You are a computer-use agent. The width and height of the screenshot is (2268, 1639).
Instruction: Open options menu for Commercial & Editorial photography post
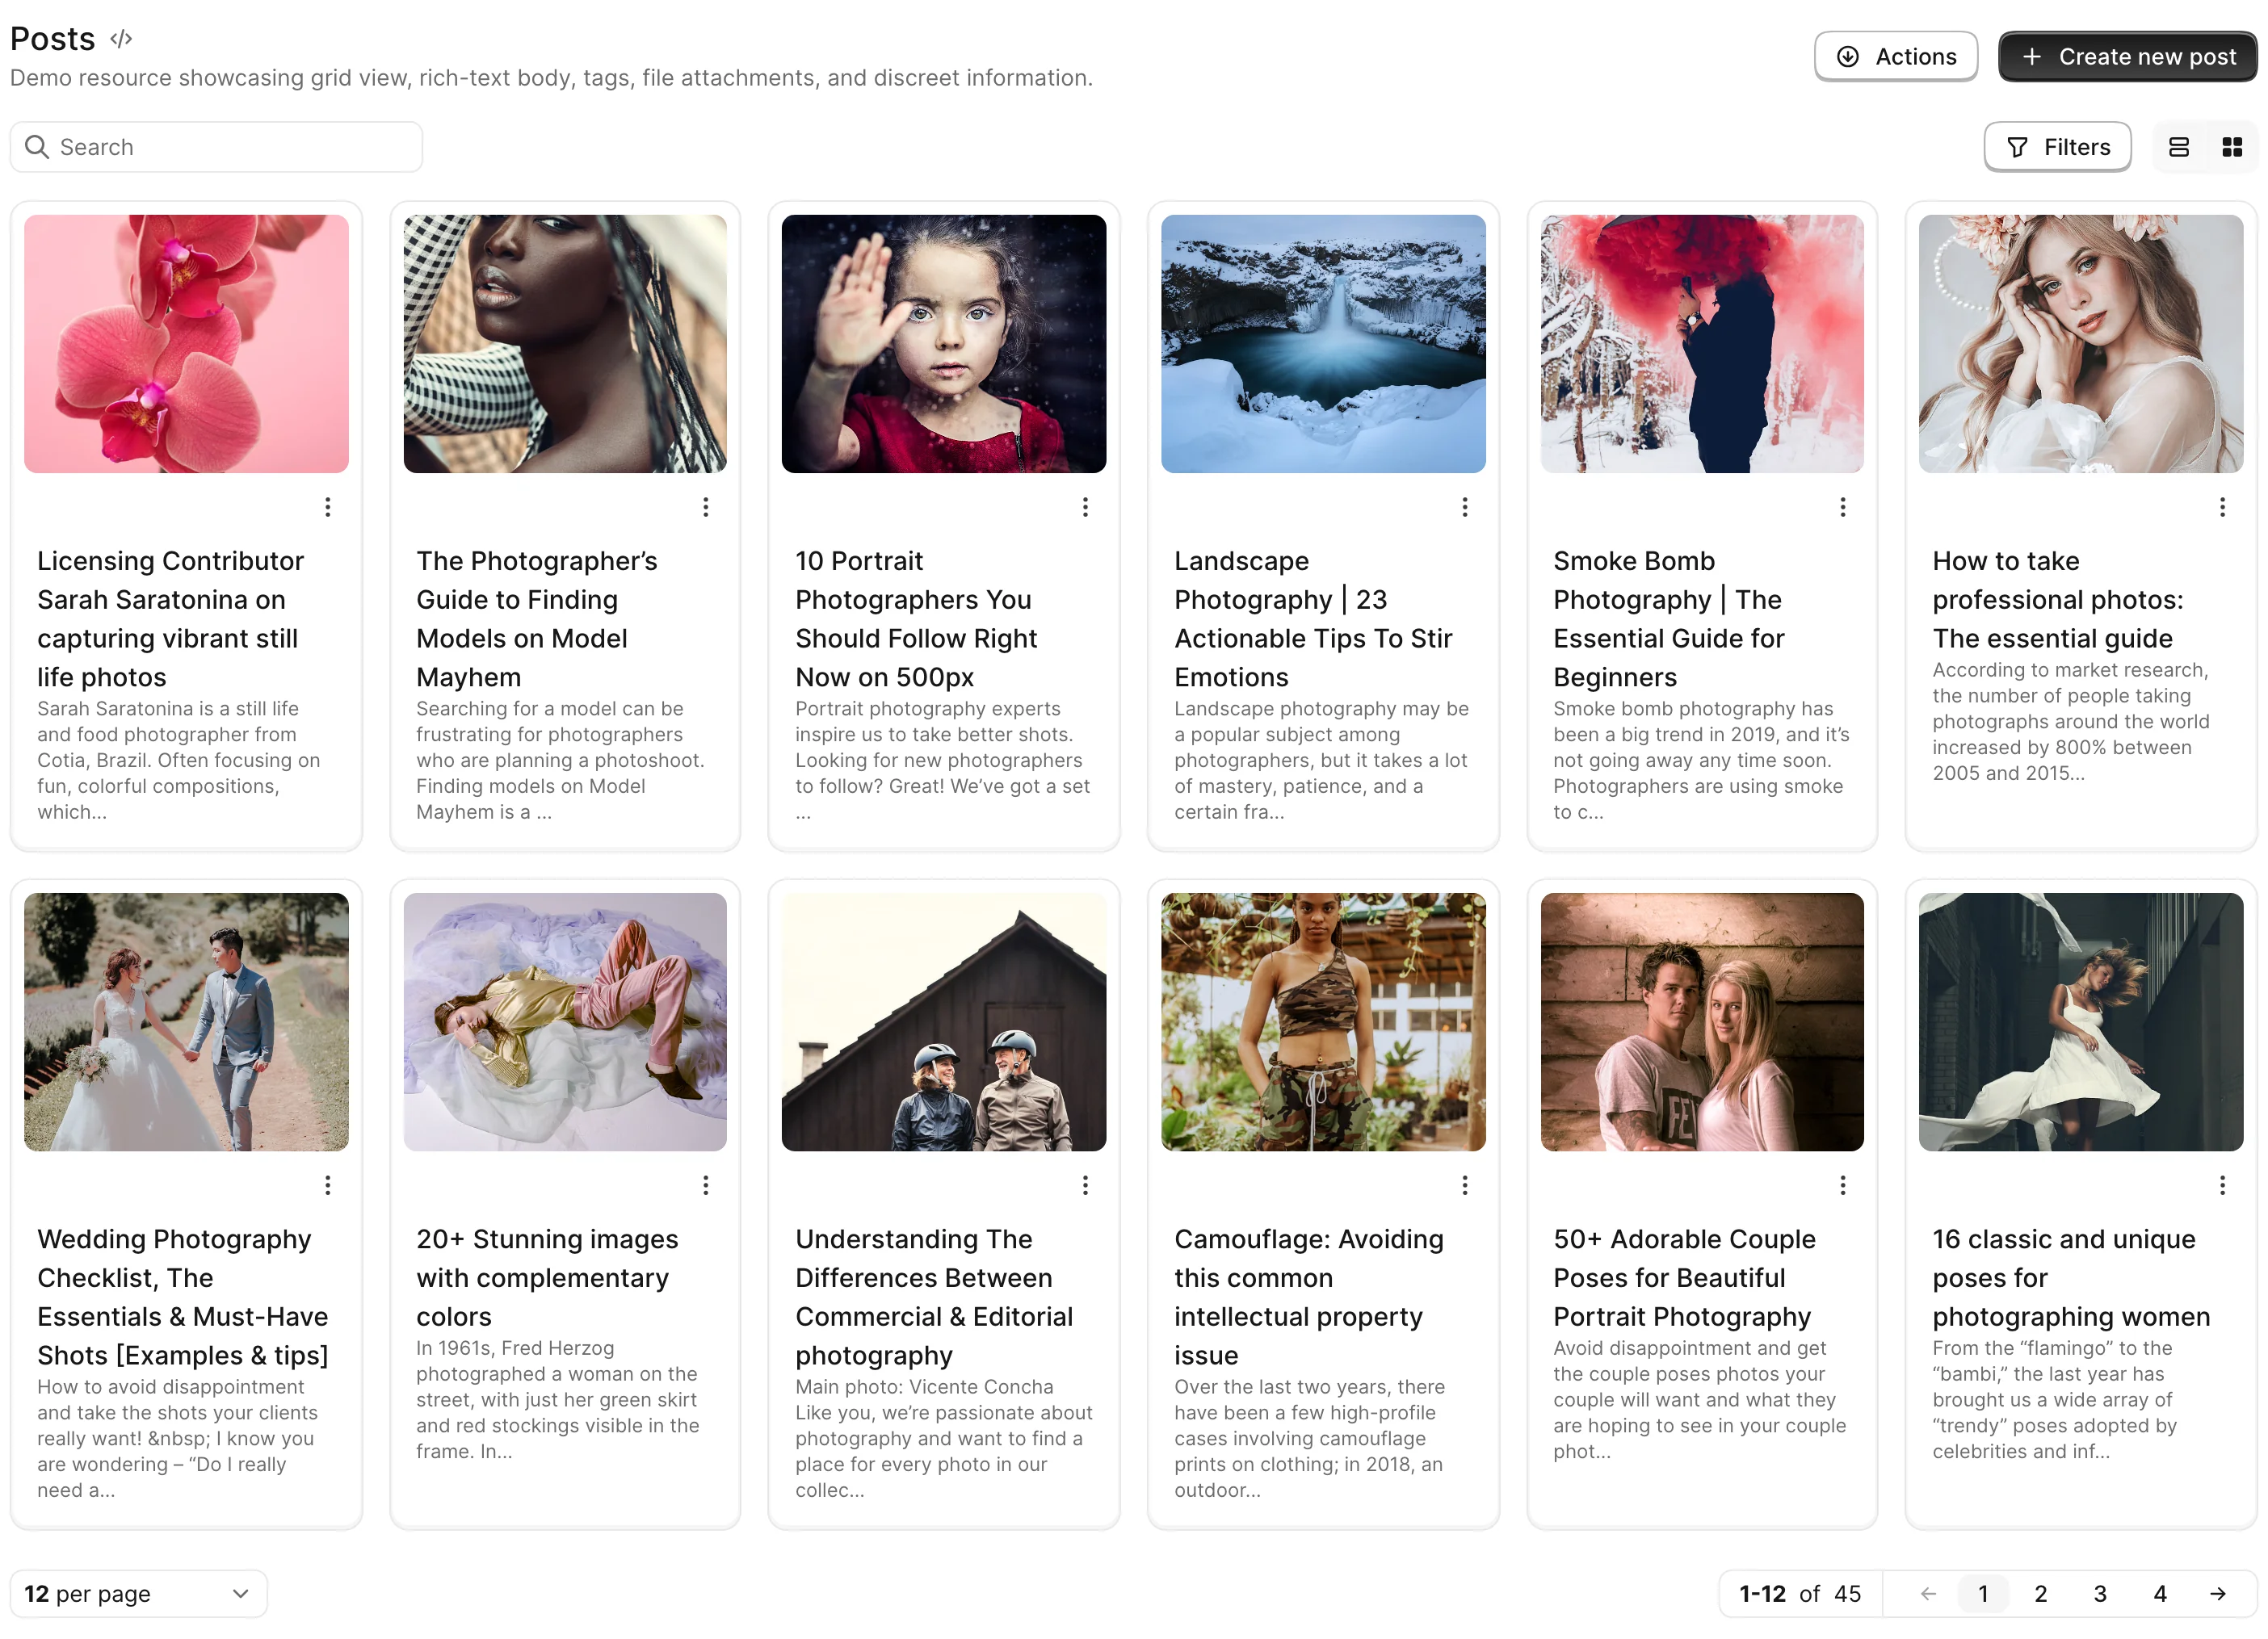1084,1184
